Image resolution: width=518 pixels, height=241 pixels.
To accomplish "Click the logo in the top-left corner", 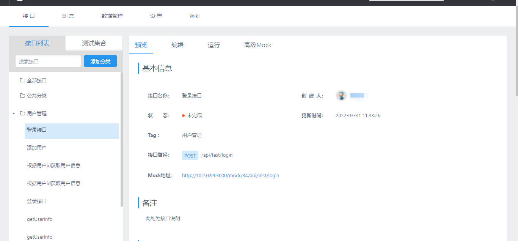I will coord(19,3).
